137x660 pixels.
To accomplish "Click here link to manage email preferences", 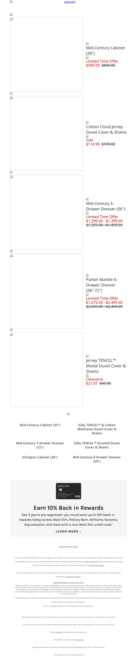I will pos(59,632).
